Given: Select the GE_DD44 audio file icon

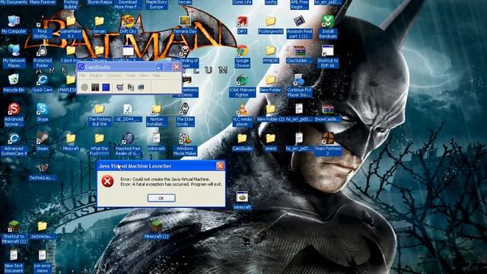Looking at the screenshot, I should pos(128,113).
